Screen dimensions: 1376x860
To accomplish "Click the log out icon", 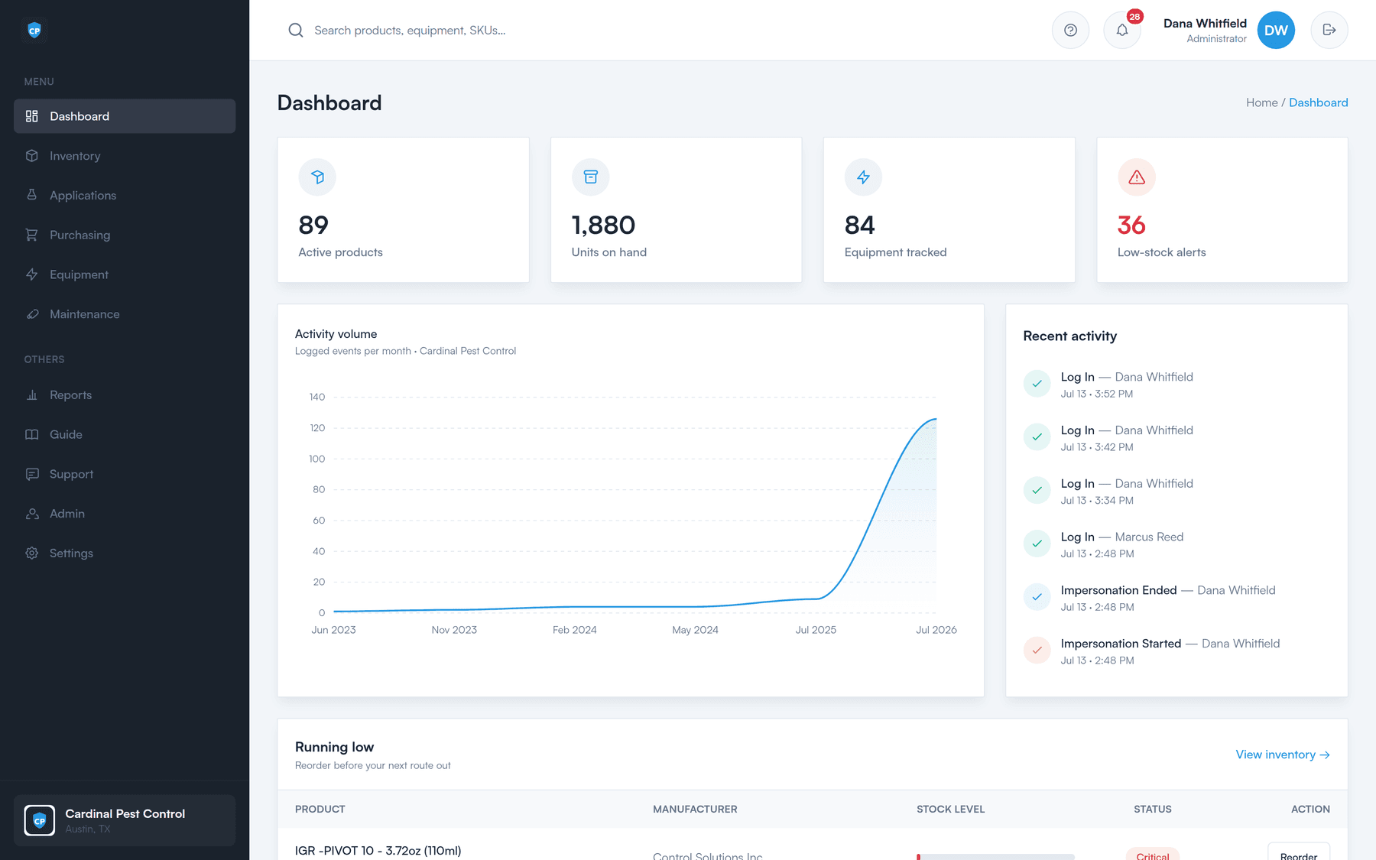I will [1329, 31].
